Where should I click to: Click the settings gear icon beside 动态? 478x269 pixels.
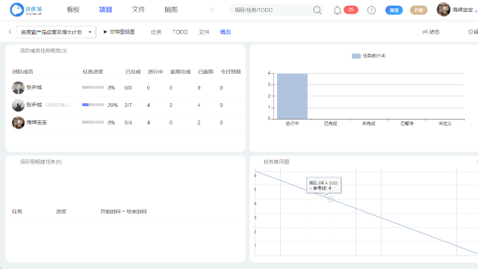471,31
